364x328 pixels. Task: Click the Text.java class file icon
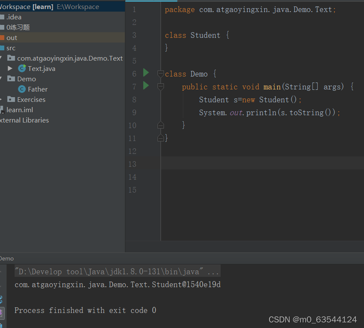point(21,68)
